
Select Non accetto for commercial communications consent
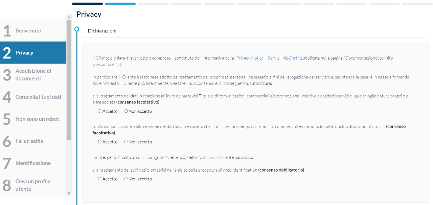pyautogui.click(x=126, y=111)
